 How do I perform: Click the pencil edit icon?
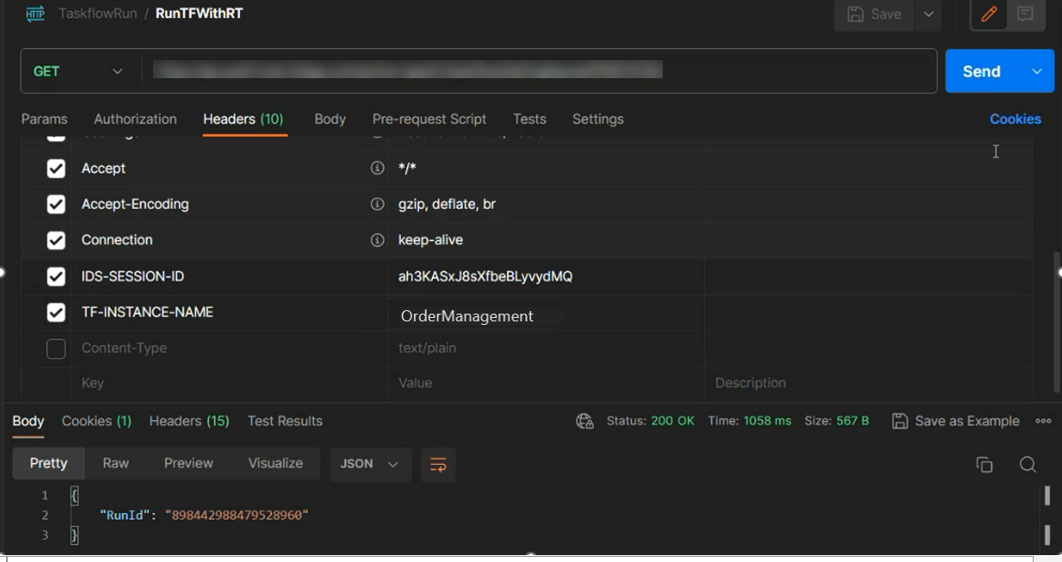(x=989, y=15)
